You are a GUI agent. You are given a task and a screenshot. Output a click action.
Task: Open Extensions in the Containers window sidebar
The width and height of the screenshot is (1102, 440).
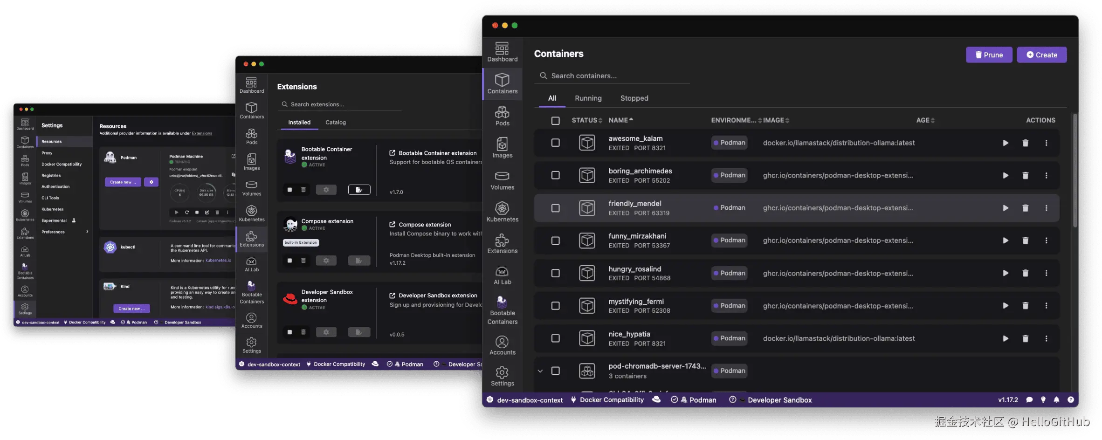pos(502,244)
